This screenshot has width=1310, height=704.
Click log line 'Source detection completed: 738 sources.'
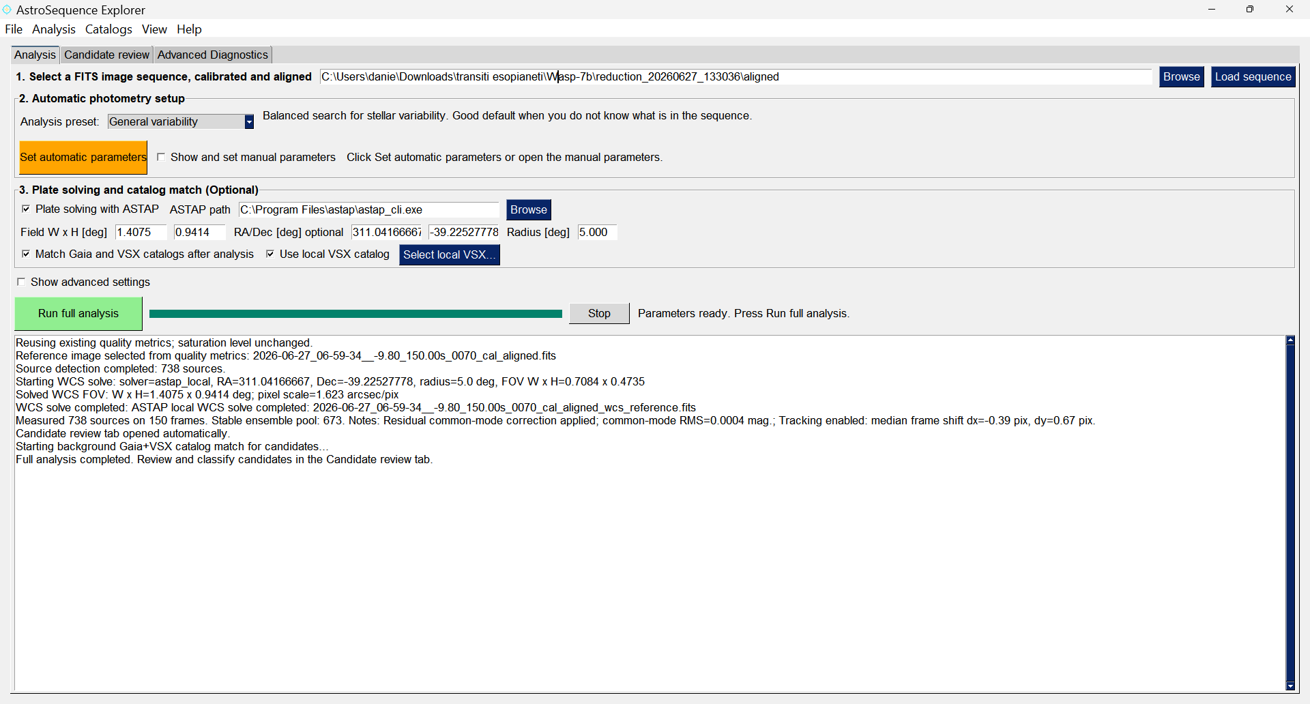point(120,368)
